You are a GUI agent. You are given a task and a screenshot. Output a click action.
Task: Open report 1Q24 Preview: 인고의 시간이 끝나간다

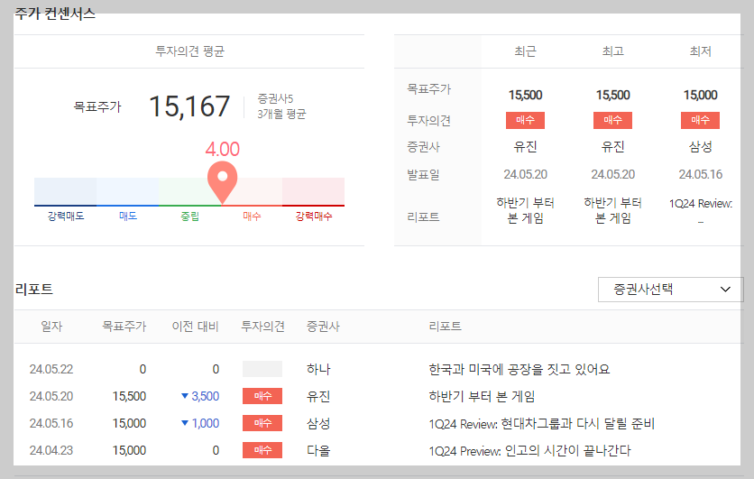529,451
